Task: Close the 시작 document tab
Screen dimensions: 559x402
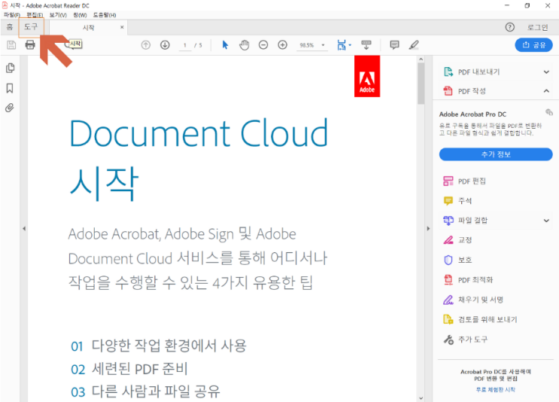Action: click(122, 27)
